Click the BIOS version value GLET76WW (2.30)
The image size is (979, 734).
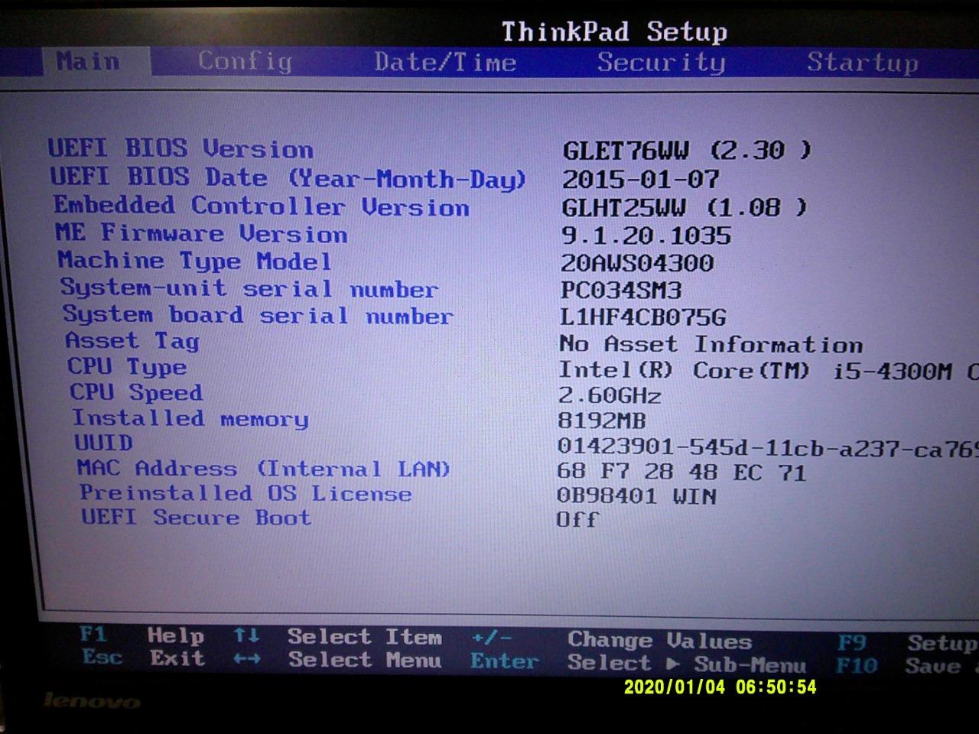686,150
